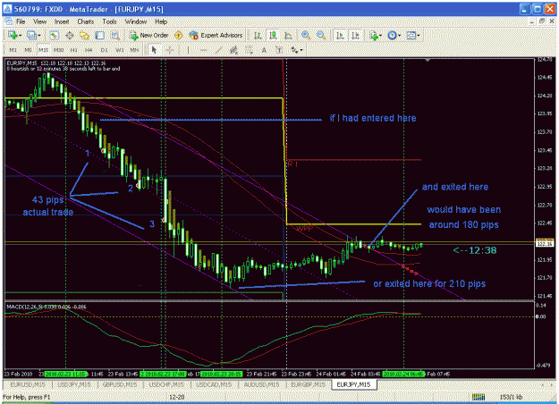Open the Periods clock icon
The height and width of the screenshot is (404, 559).
392,35
